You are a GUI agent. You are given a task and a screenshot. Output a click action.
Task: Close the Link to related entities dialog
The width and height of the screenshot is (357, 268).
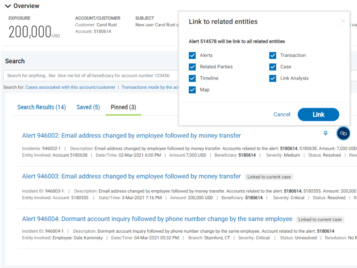click(343, 21)
